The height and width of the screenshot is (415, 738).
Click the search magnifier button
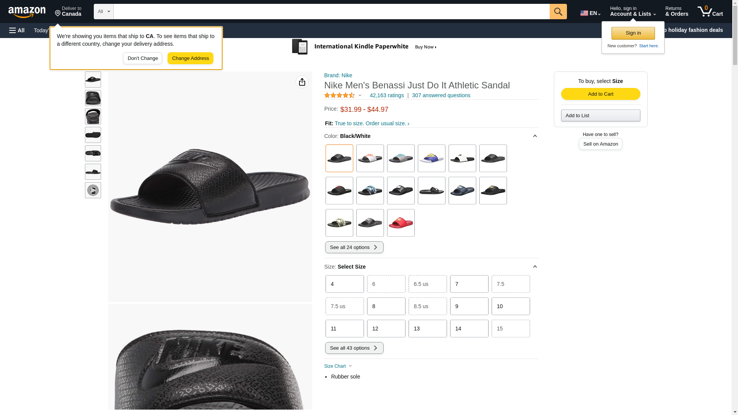tap(558, 12)
